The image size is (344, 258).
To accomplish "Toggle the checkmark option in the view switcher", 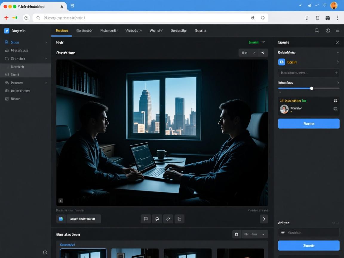I will 254,53.
